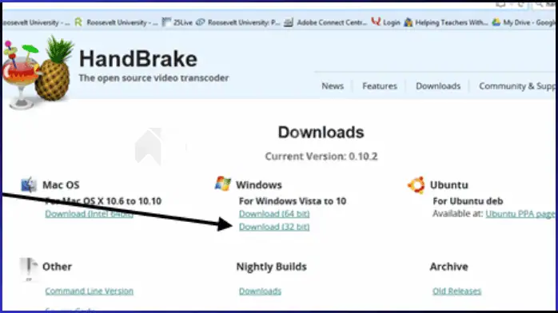Open the Adobe Connect Central bookmark
The image size is (558, 313).
pyautogui.click(x=325, y=22)
